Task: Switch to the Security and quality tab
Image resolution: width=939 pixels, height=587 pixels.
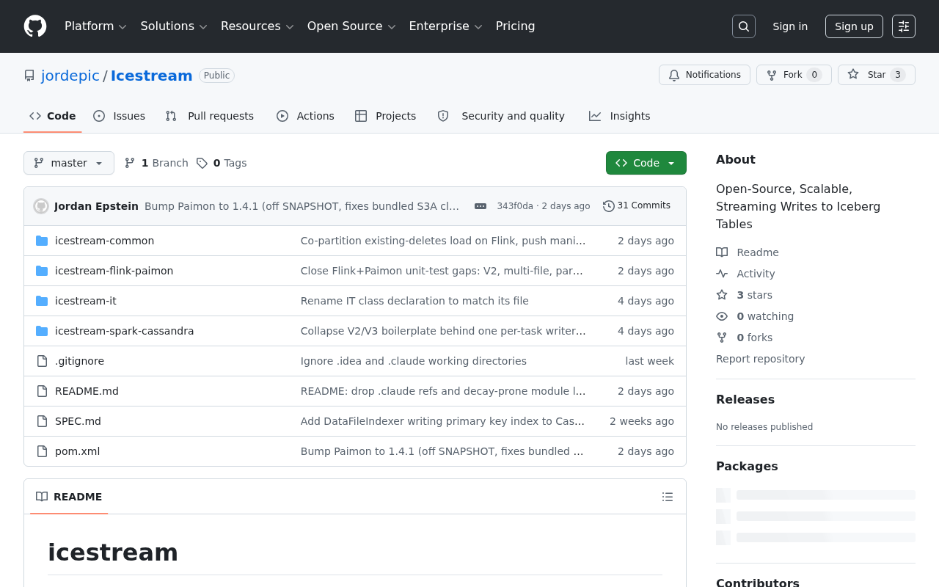Action: tap(501, 116)
